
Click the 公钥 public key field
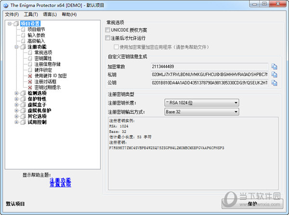pyautogui.click(x=210, y=83)
